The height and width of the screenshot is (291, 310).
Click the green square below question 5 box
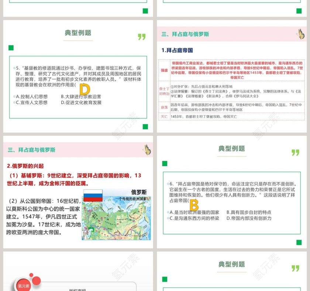tap(145, 127)
